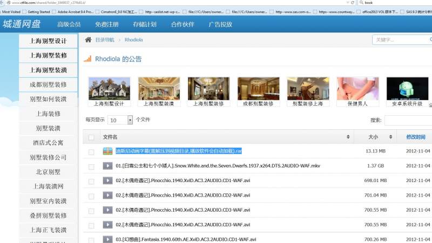The height and width of the screenshot is (243, 432).
Task: Click the home icon in breadcrumb
Action: point(88,40)
